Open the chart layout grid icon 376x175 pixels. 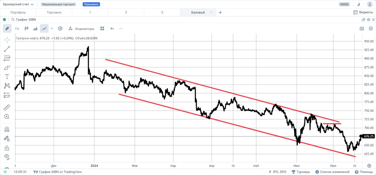point(102,29)
